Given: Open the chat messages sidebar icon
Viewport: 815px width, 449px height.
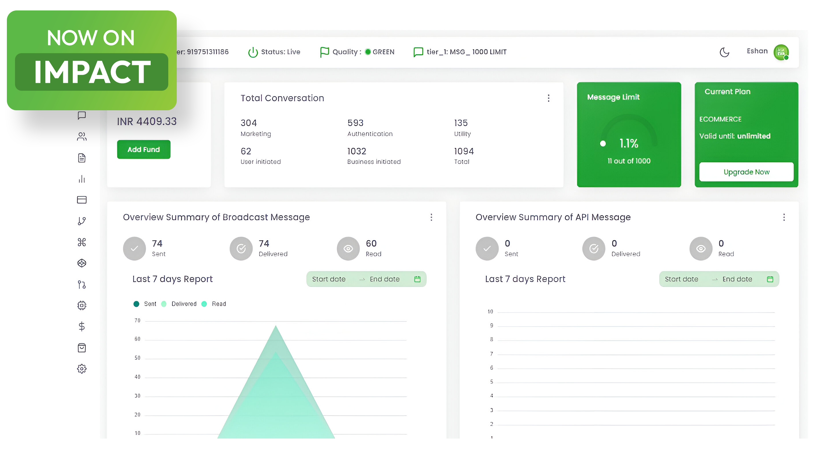Looking at the screenshot, I should pyautogui.click(x=82, y=116).
